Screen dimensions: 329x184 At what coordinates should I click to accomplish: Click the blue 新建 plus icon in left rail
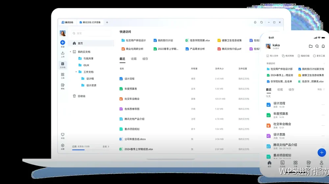click(63, 42)
